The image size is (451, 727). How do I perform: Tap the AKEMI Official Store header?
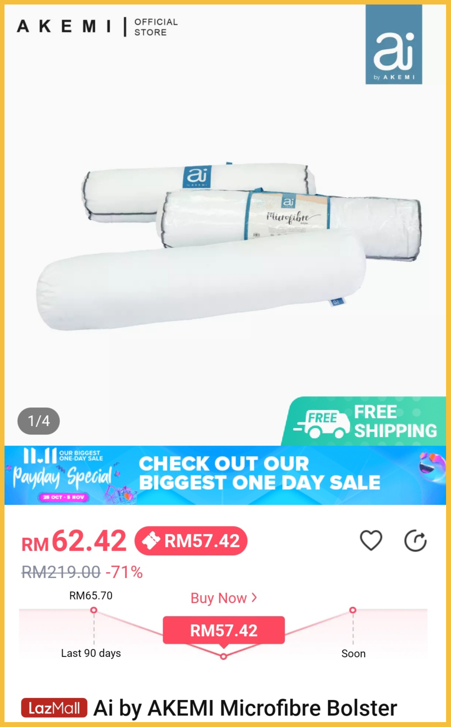(x=97, y=27)
